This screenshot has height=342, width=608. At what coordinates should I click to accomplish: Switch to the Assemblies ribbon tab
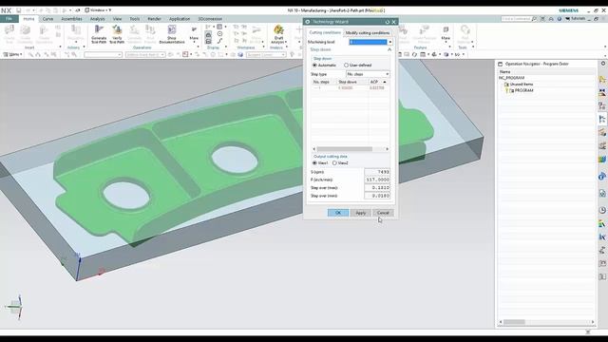pyautogui.click(x=72, y=19)
